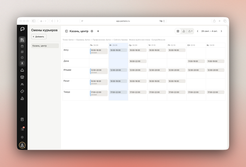
Task: Open Дина's Wednesday 16:00-22:00 shift
Action: coord(138,61)
